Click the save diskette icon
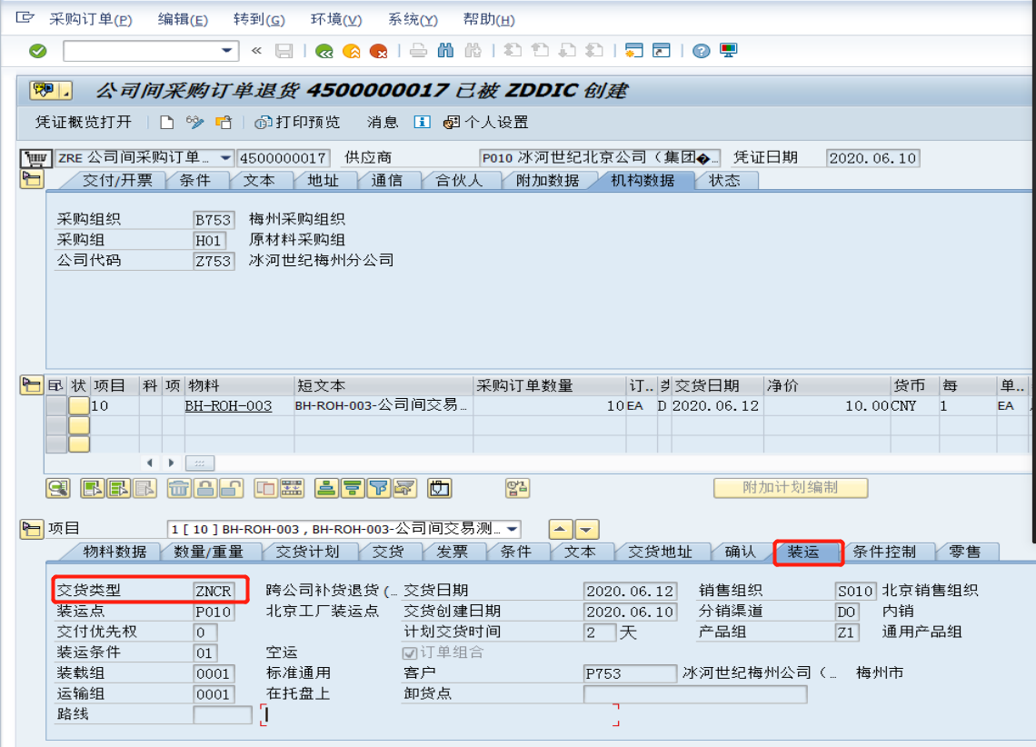Viewport: 1036px width, 747px height. [x=284, y=51]
